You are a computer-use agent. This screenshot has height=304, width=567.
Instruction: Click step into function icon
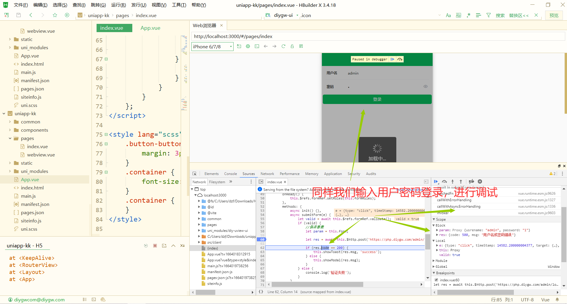452,181
